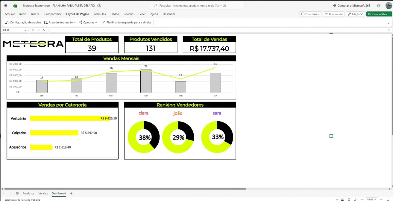Add a new sheet with plus icon

[71, 194]
